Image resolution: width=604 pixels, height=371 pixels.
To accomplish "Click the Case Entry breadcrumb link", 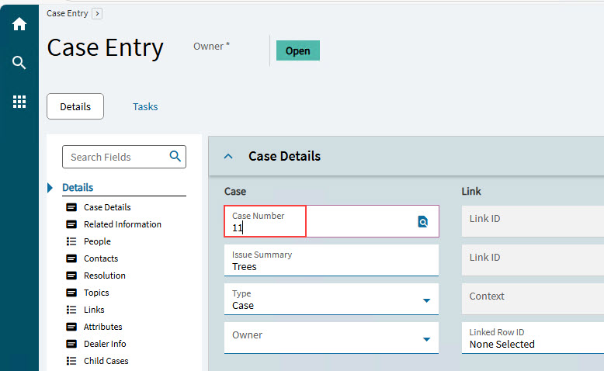I will pyautogui.click(x=68, y=13).
